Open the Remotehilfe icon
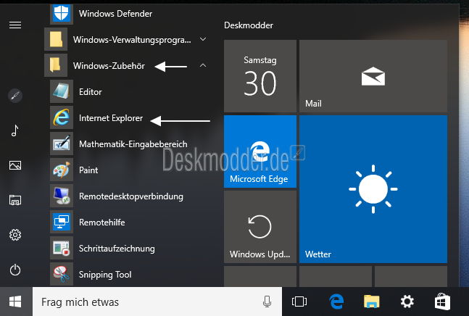 62,222
